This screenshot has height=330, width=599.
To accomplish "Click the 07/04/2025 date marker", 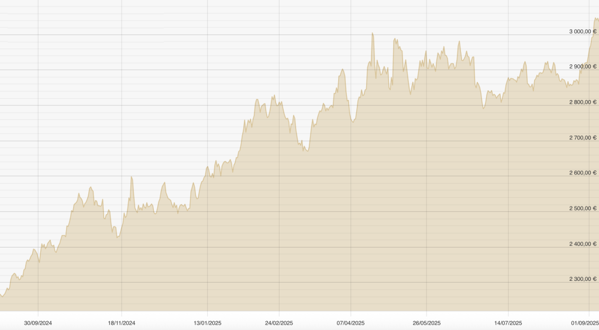I will tap(351, 322).
